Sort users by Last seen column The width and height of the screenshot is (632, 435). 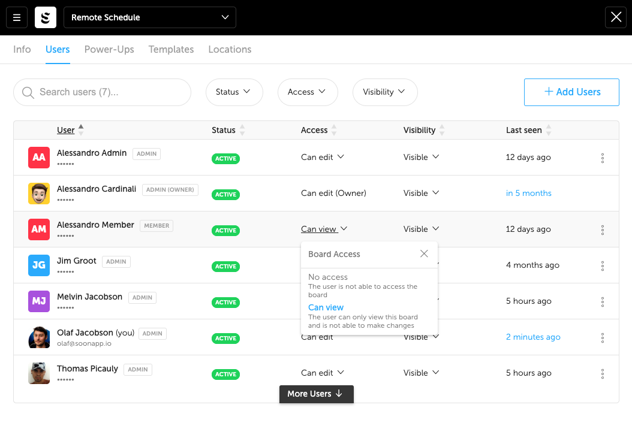tap(524, 130)
